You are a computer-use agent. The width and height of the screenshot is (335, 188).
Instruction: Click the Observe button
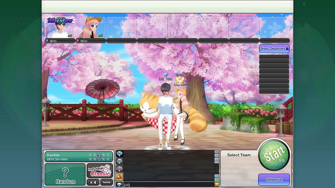pyautogui.click(x=274, y=180)
